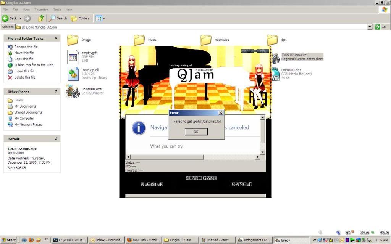Click the blue info icon in patcher

coord(139,128)
